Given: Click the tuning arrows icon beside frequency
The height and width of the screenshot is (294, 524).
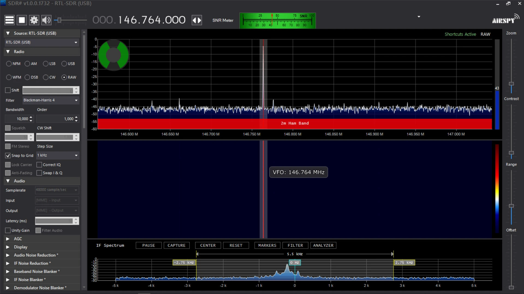Looking at the screenshot, I should pos(197,20).
